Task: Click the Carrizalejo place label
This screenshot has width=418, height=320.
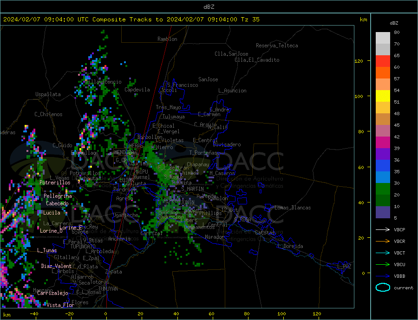Action: [x=52, y=294]
